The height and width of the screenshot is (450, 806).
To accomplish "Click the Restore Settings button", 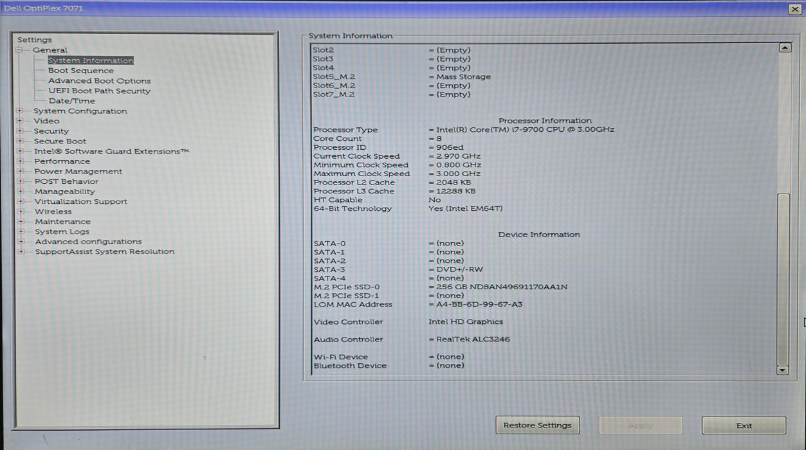I will tap(537, 426).
